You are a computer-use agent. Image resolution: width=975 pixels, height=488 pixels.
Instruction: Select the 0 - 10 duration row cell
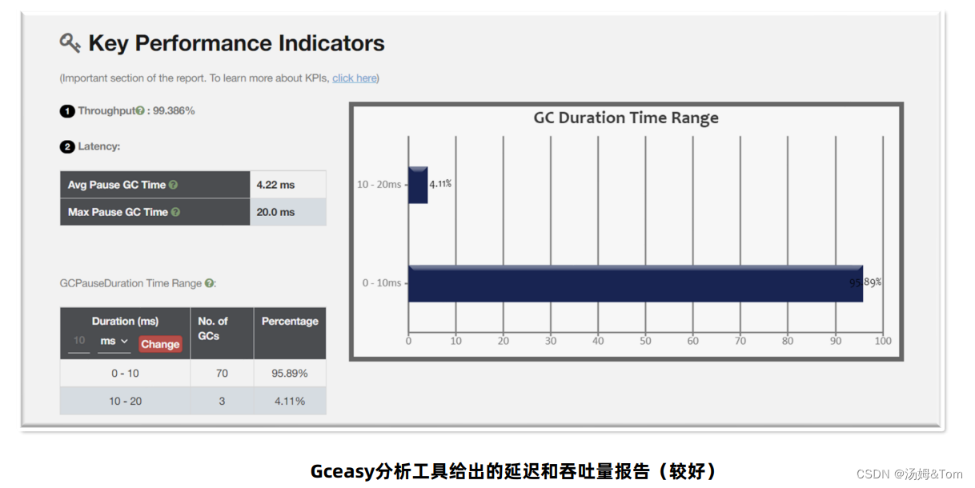[125, 374]
